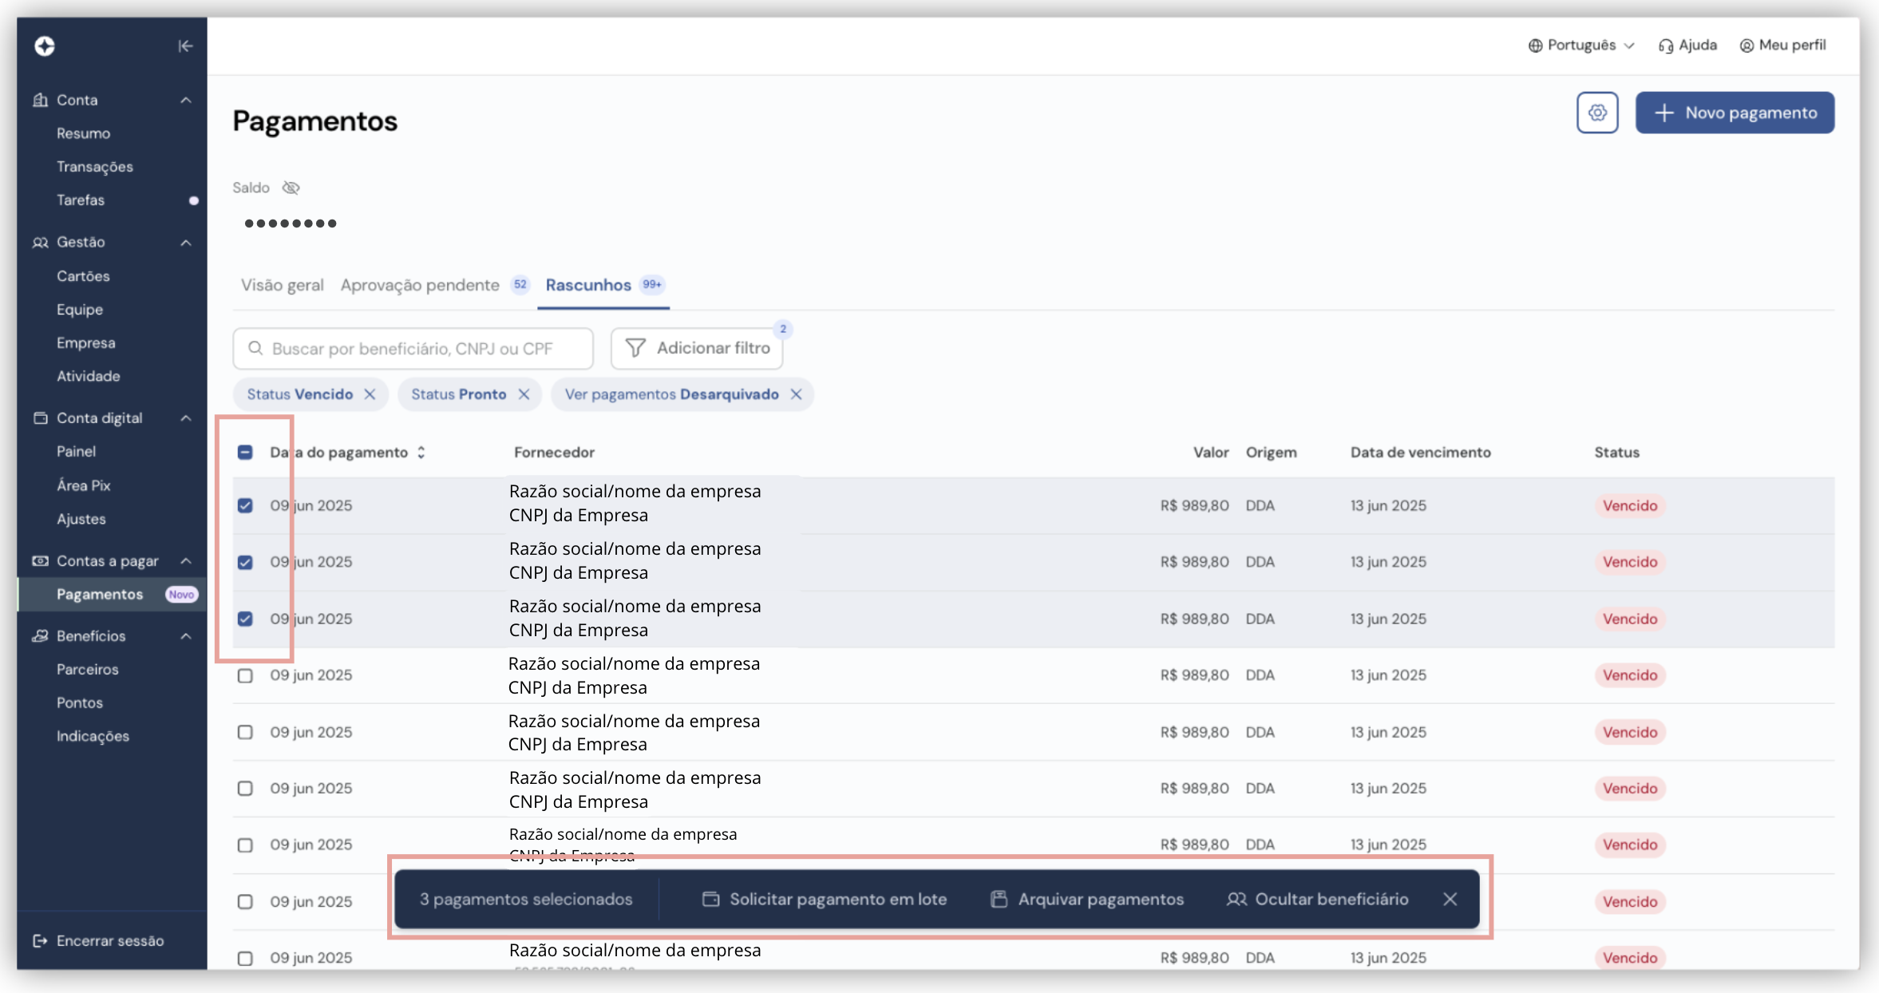Click the Gestão people icon
The height and width of the screenshot is (993, 1879).
40,242
